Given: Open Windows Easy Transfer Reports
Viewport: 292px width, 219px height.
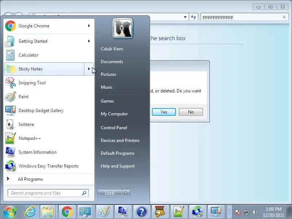Looking at the screenshot, I should [49, 166].
